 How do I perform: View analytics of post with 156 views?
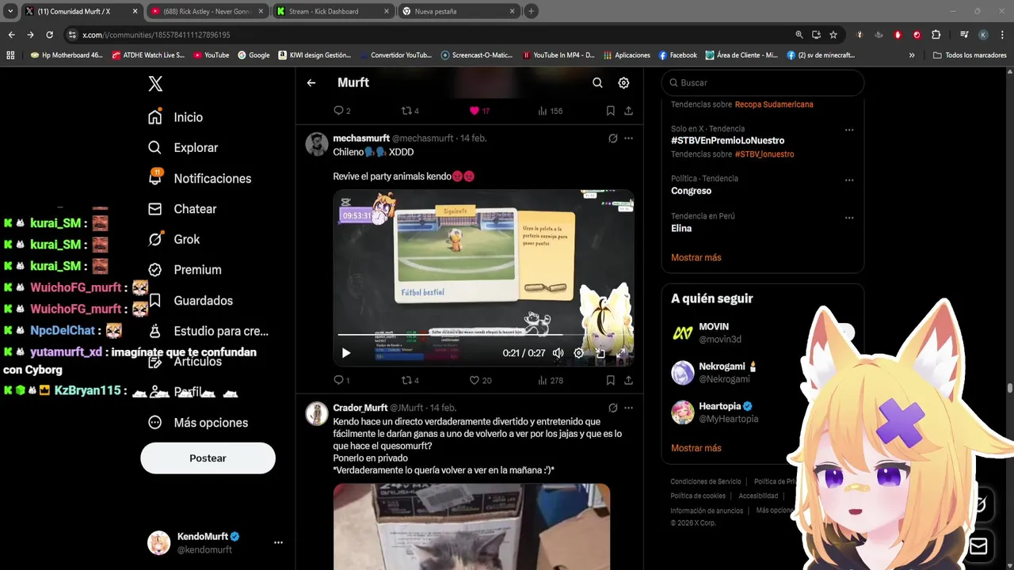click(x=550, y=111)
